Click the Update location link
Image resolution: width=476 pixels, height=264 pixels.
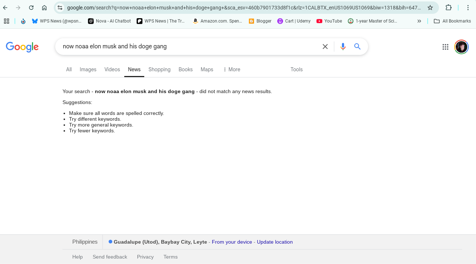click(x=275, y=242)
